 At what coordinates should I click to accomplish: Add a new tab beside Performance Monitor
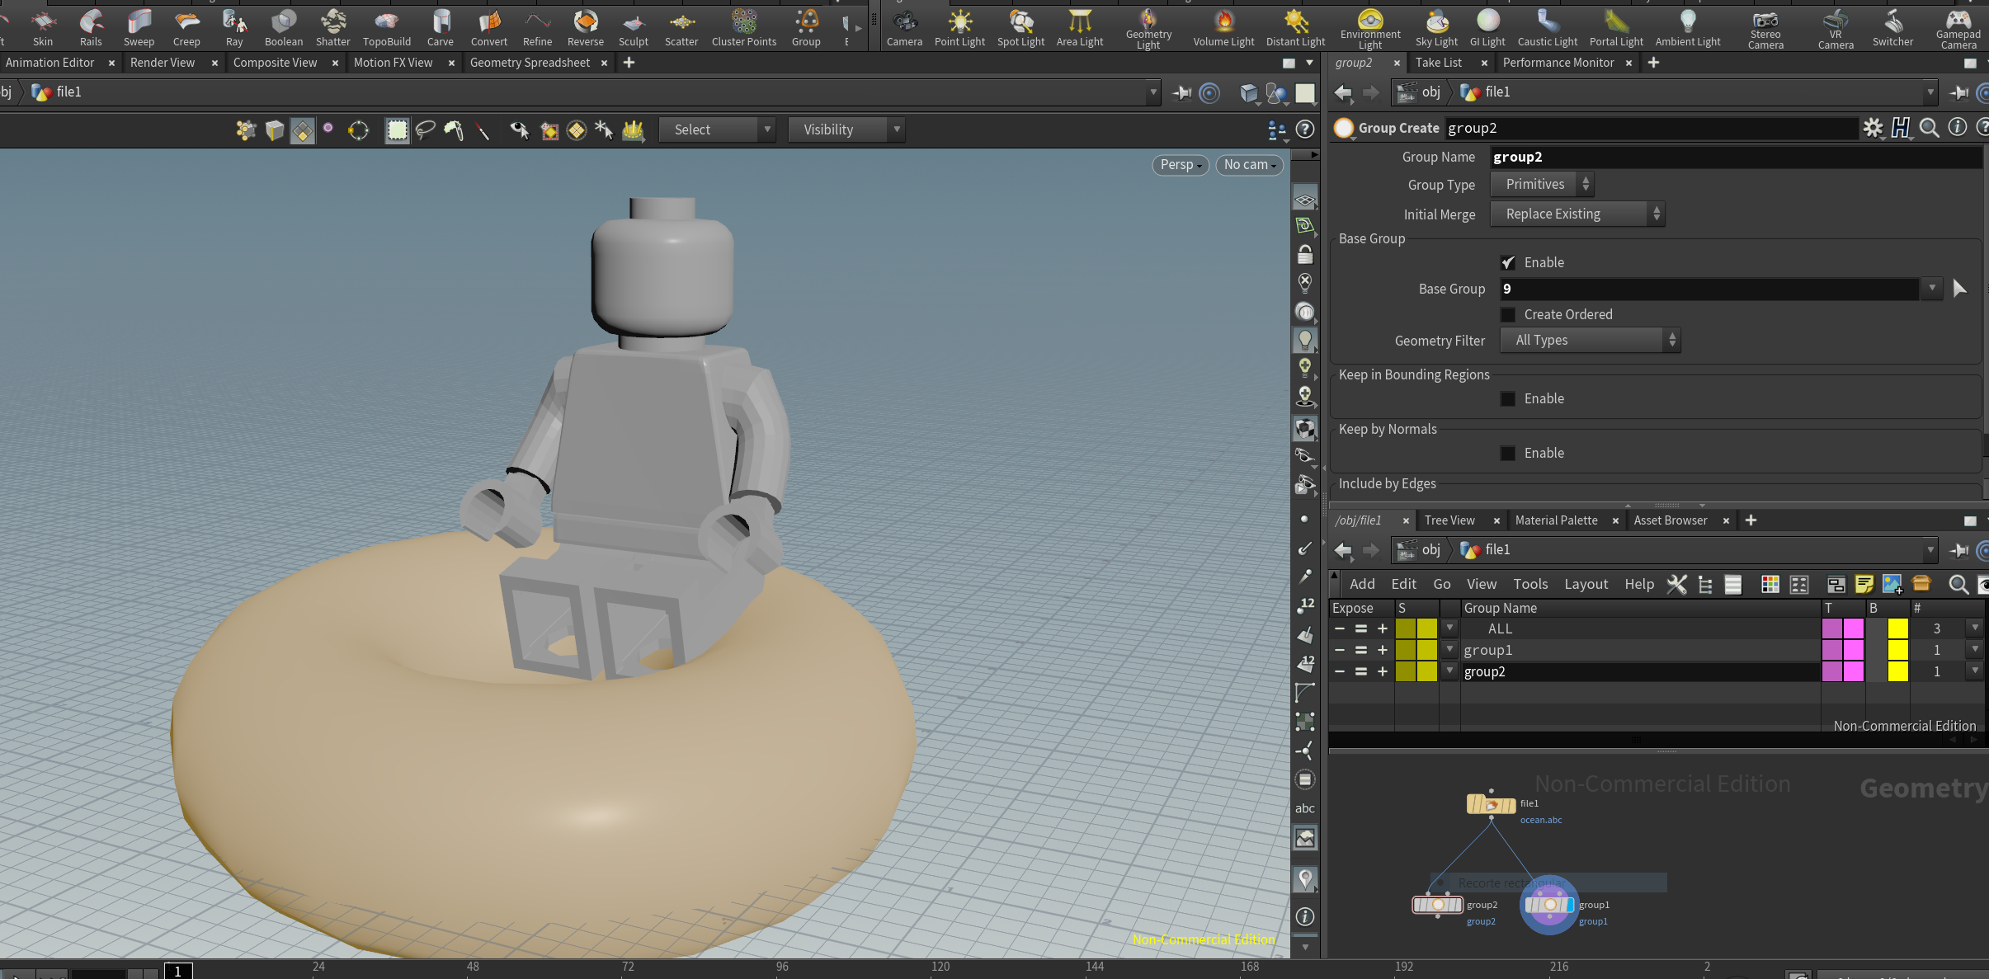[x=1653, y=63]
